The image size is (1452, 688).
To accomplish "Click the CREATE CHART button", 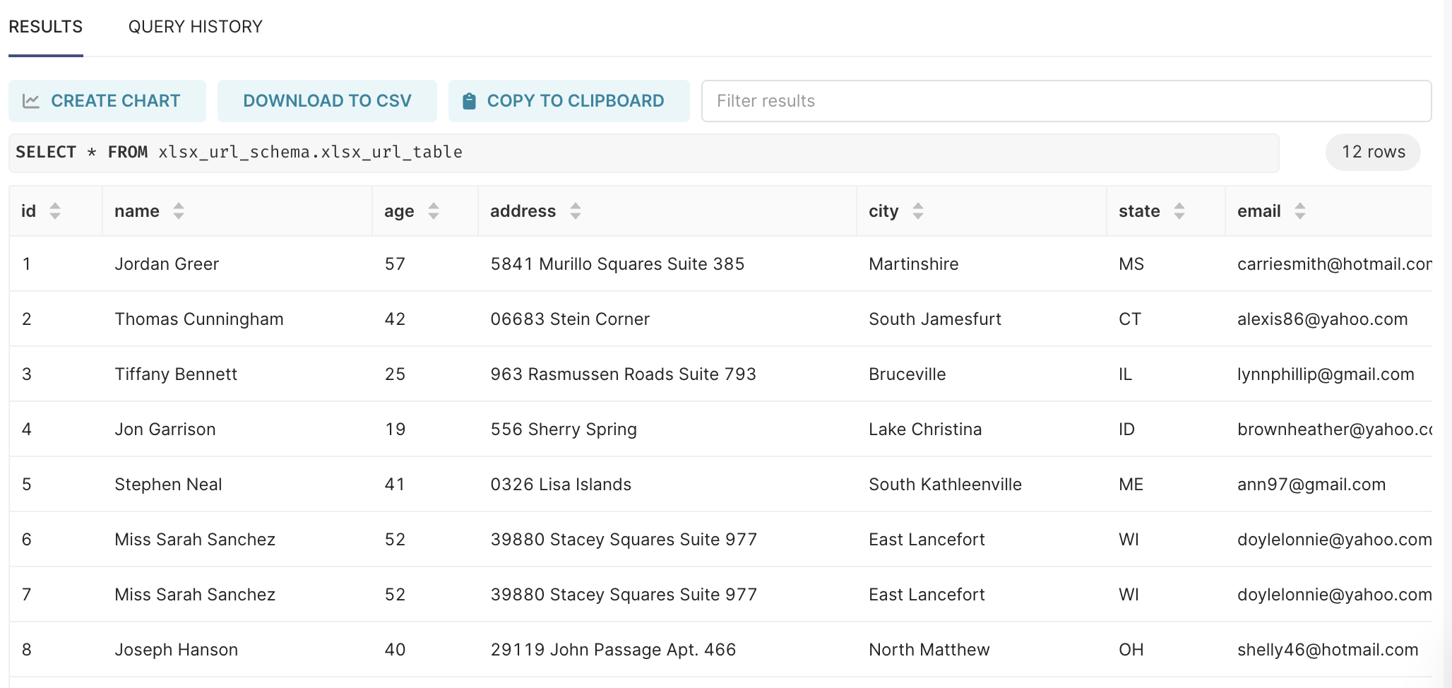I will 107,100.
